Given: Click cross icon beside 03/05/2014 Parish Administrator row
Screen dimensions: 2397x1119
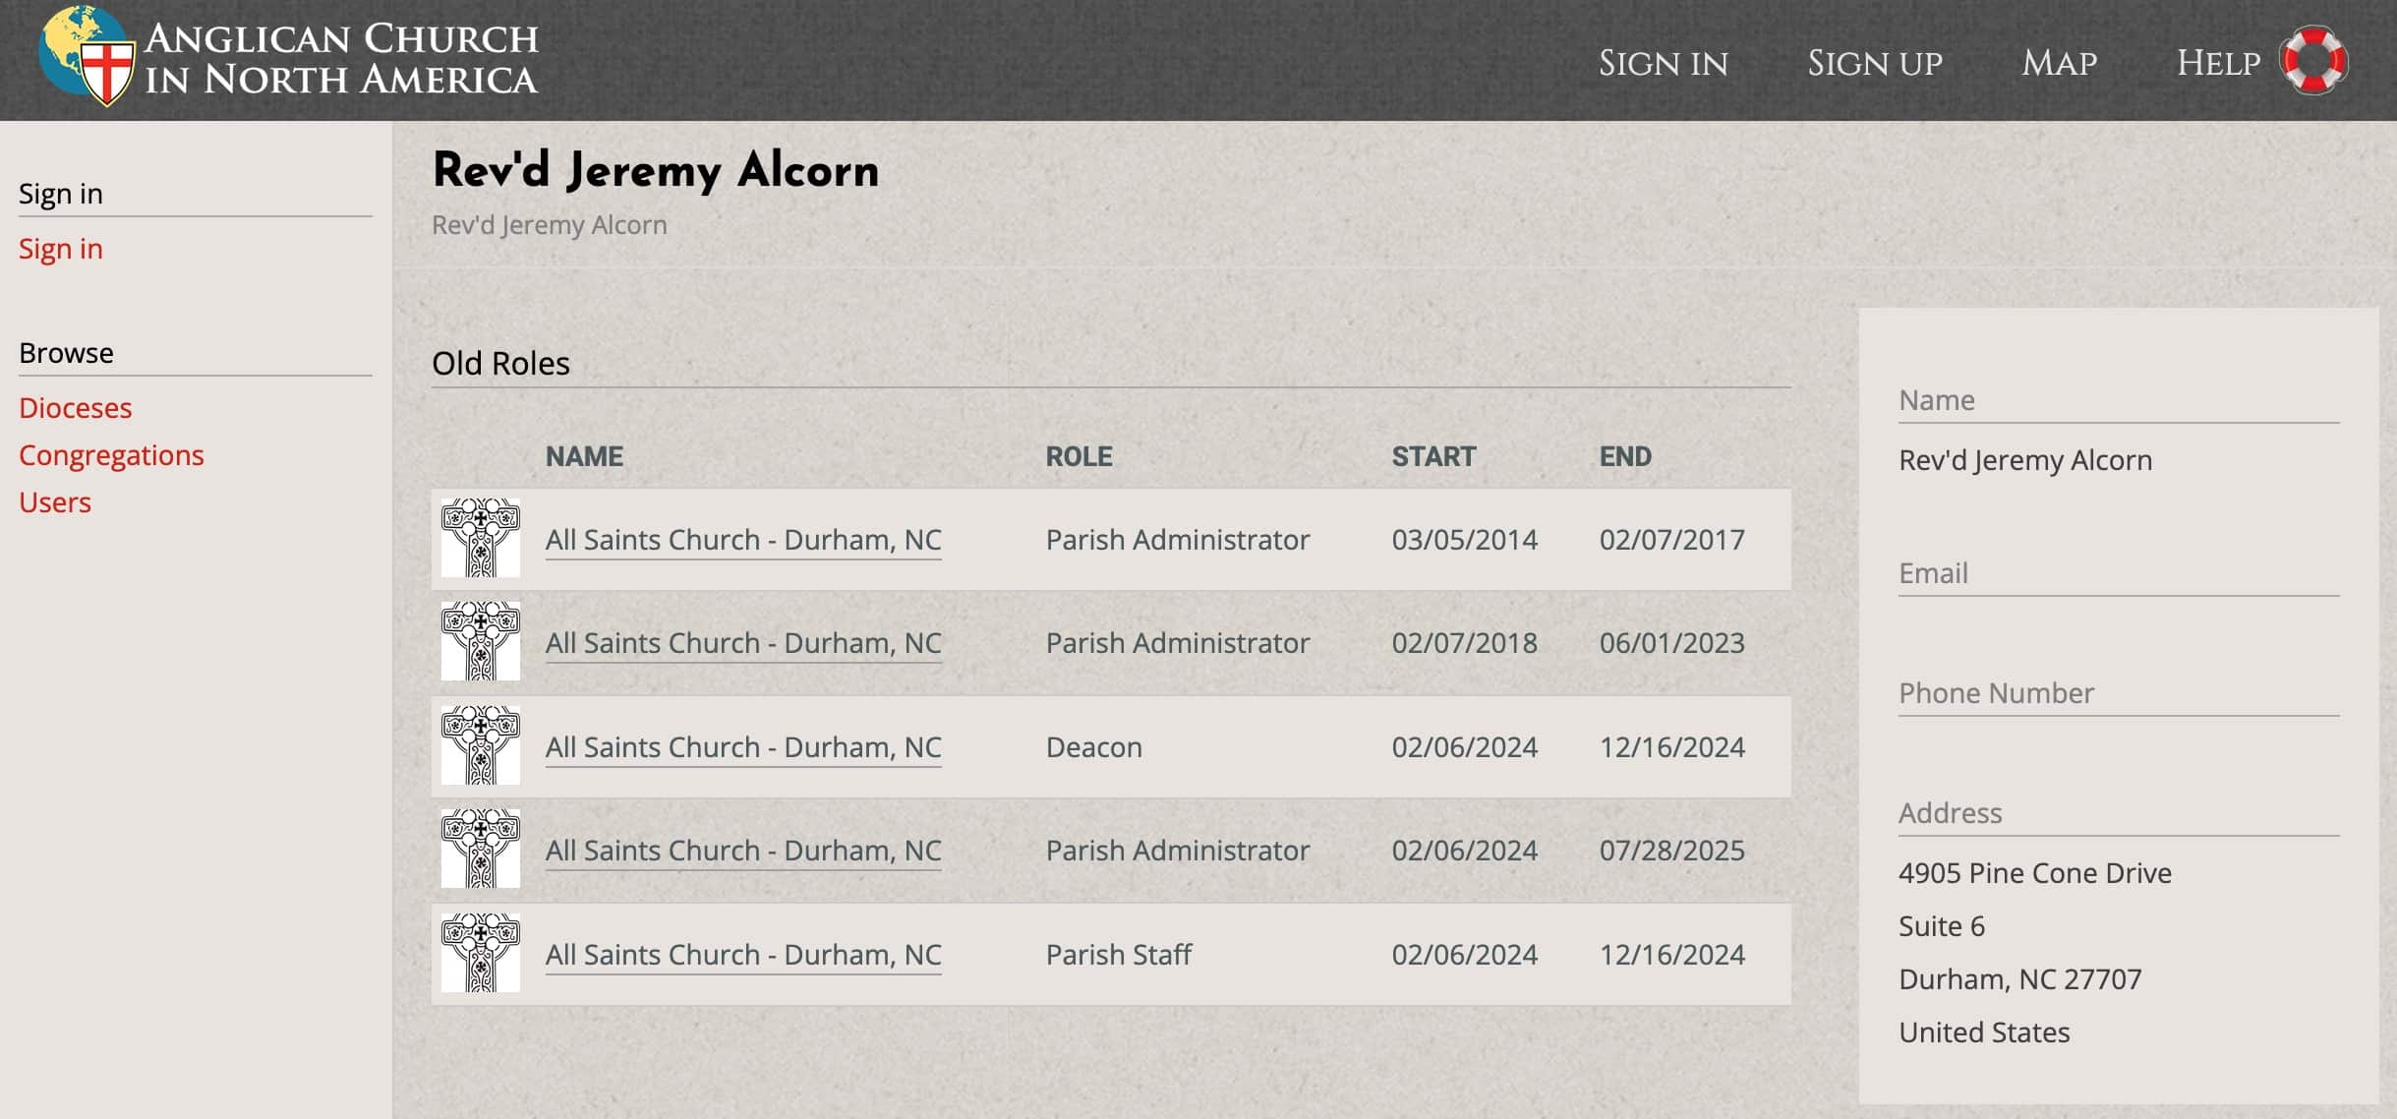Looking at the screenshot, I should 480,538.
